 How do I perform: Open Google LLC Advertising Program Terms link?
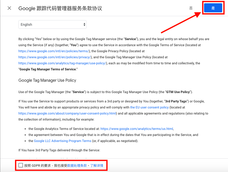click(63, 141)
